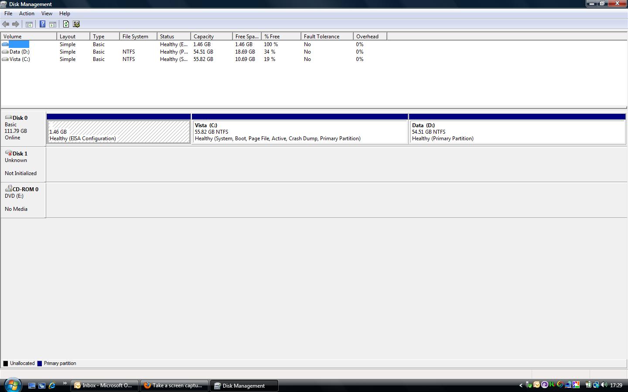Click the 17:29 clock in the taskbar

[616, 385]
